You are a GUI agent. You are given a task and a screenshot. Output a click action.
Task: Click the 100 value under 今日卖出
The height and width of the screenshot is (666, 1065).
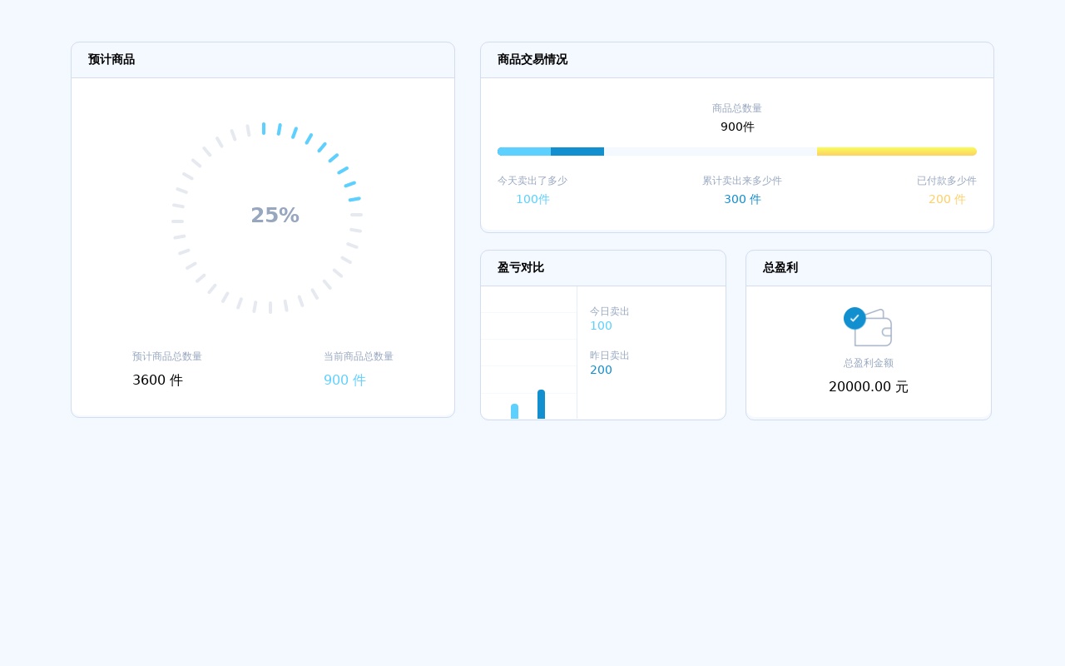601,326
